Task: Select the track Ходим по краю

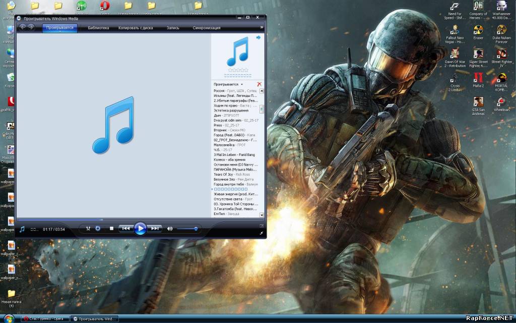Action: (x=235, y=105)
